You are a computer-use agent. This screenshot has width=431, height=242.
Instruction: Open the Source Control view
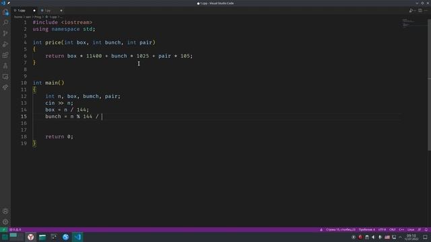pos(5,34)
